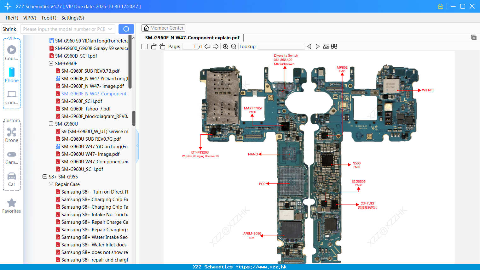
Task: Open the Tool(T) menu
Action: click(49, 18)
